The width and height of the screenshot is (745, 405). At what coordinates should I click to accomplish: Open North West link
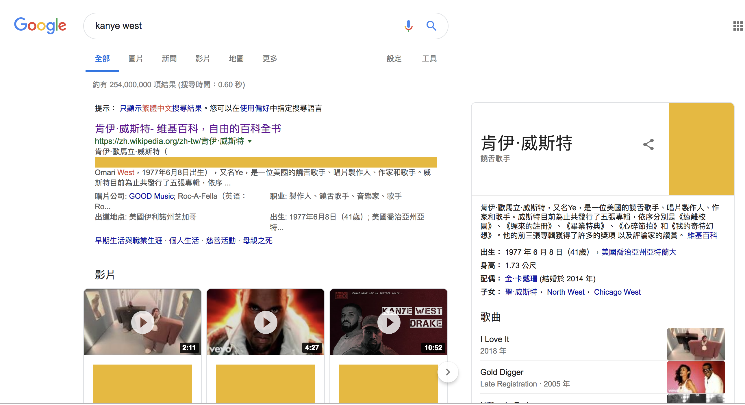point(566,292)
